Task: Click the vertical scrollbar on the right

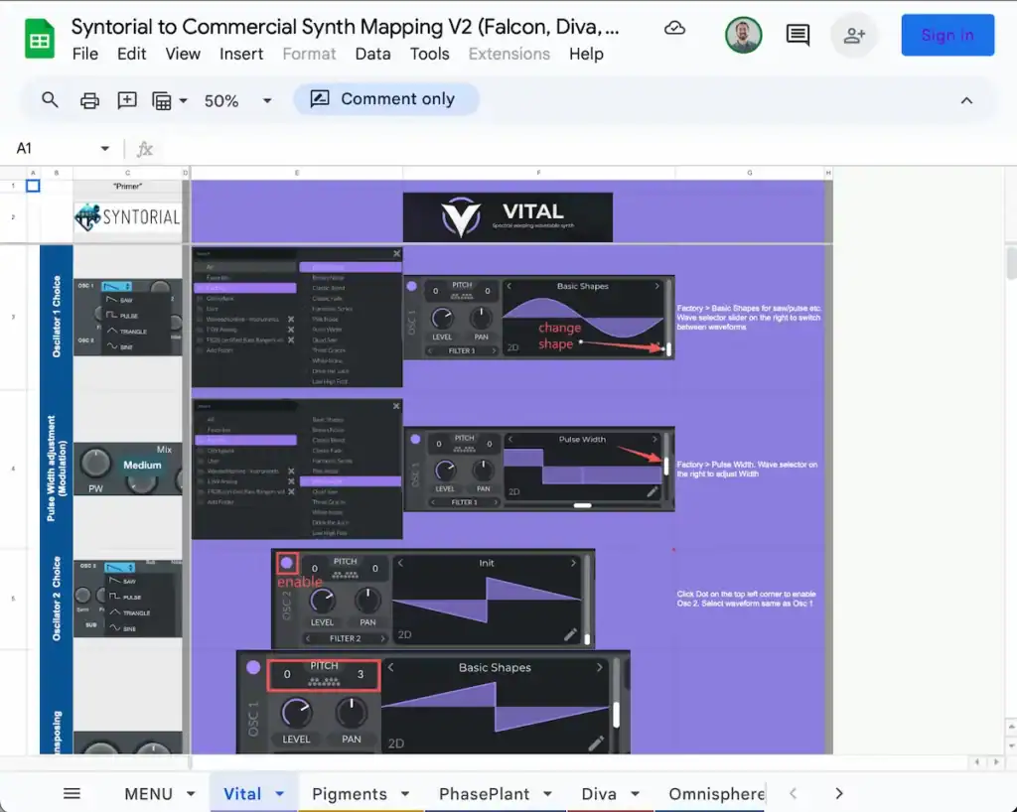Action: (x=1010, y=264)
